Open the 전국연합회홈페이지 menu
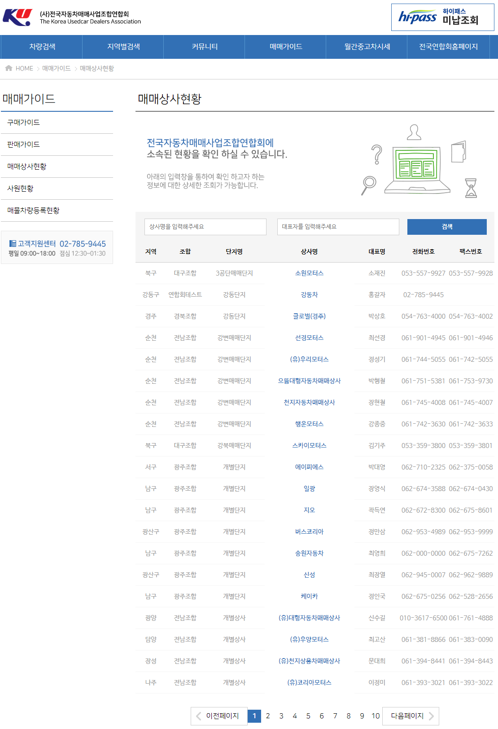This screenshot has height=729, width=498. 448,47
